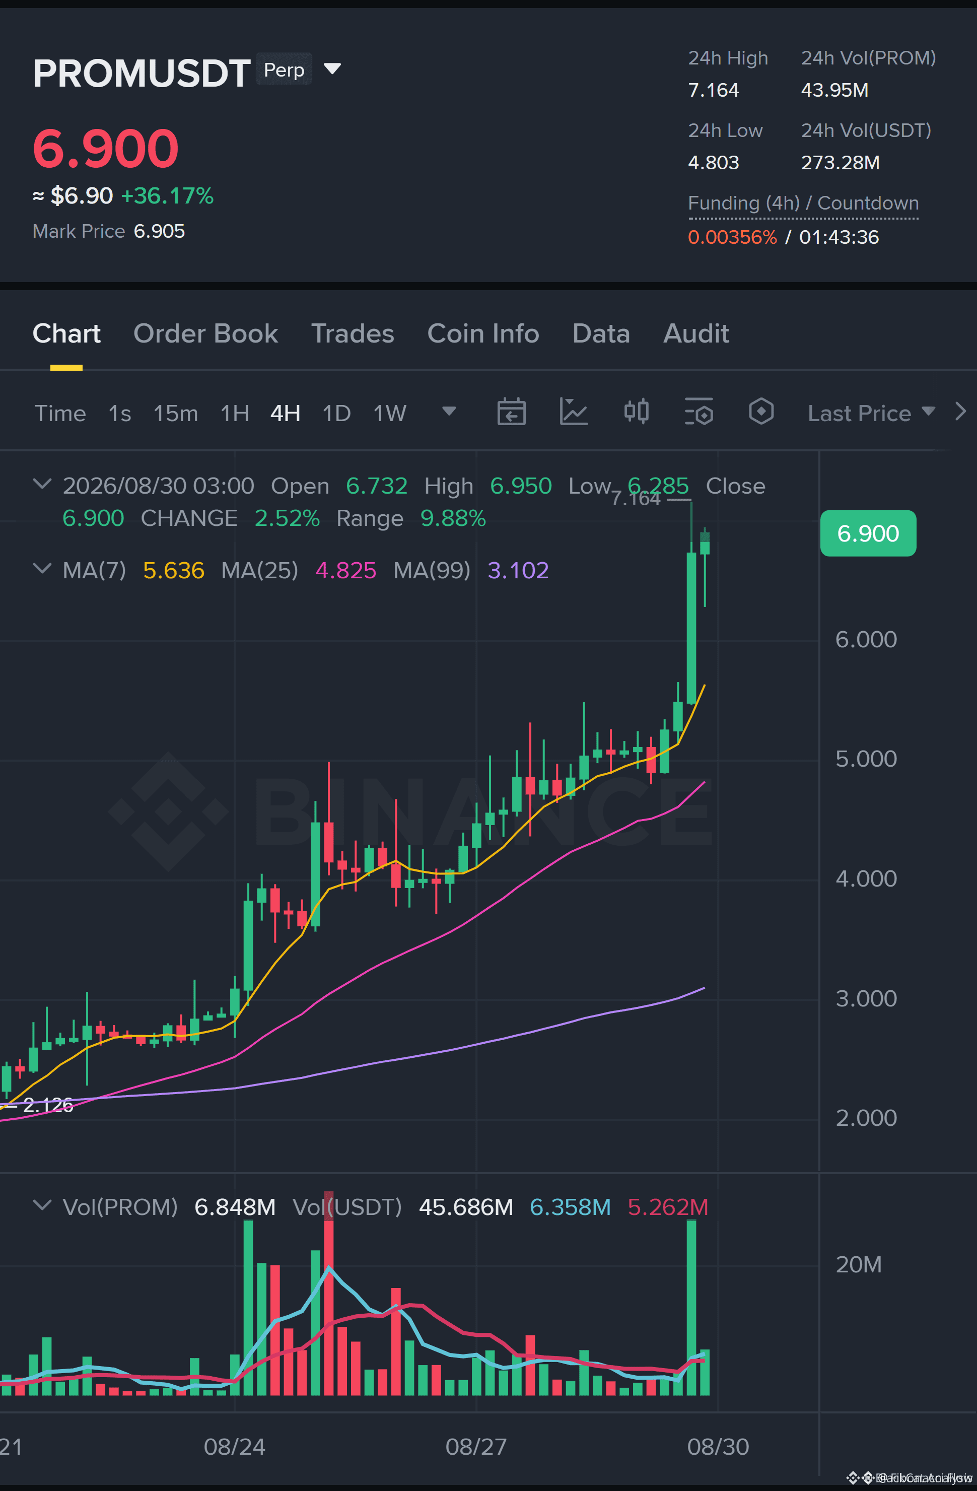Open the Trades tab
This screenshot has width=977, height=1491.
(x=353, y=333)
